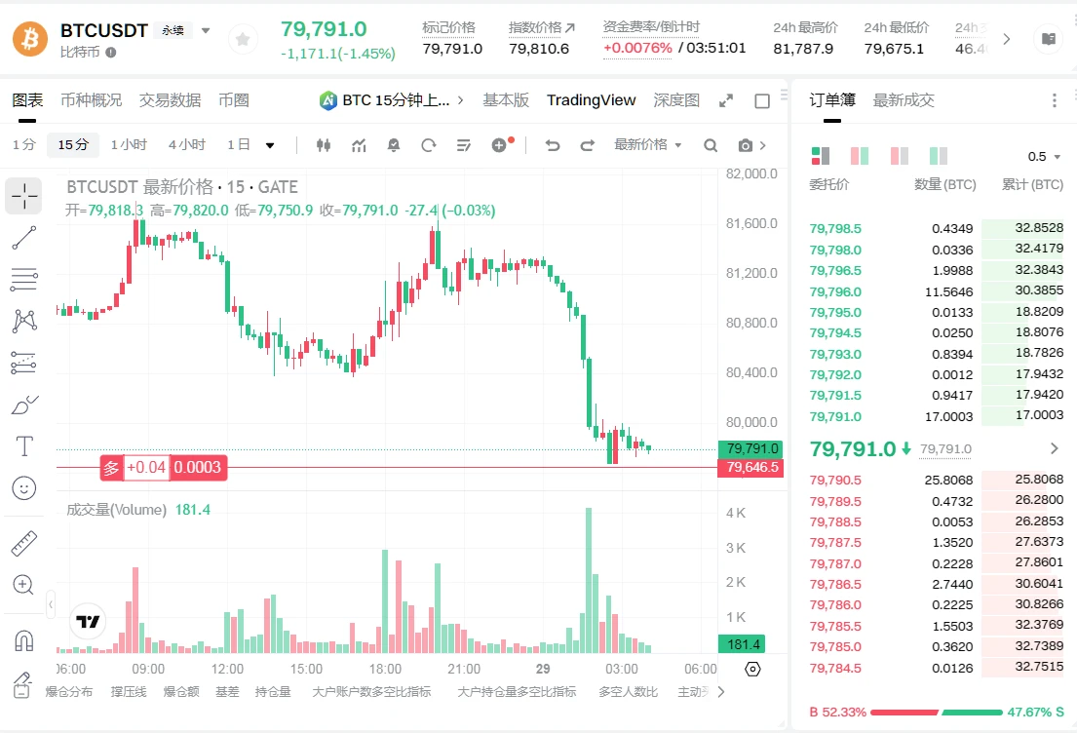The width and height of the screenshot is (1077, 733).
Task: Activate the zoom in tool
Action: 23,585
